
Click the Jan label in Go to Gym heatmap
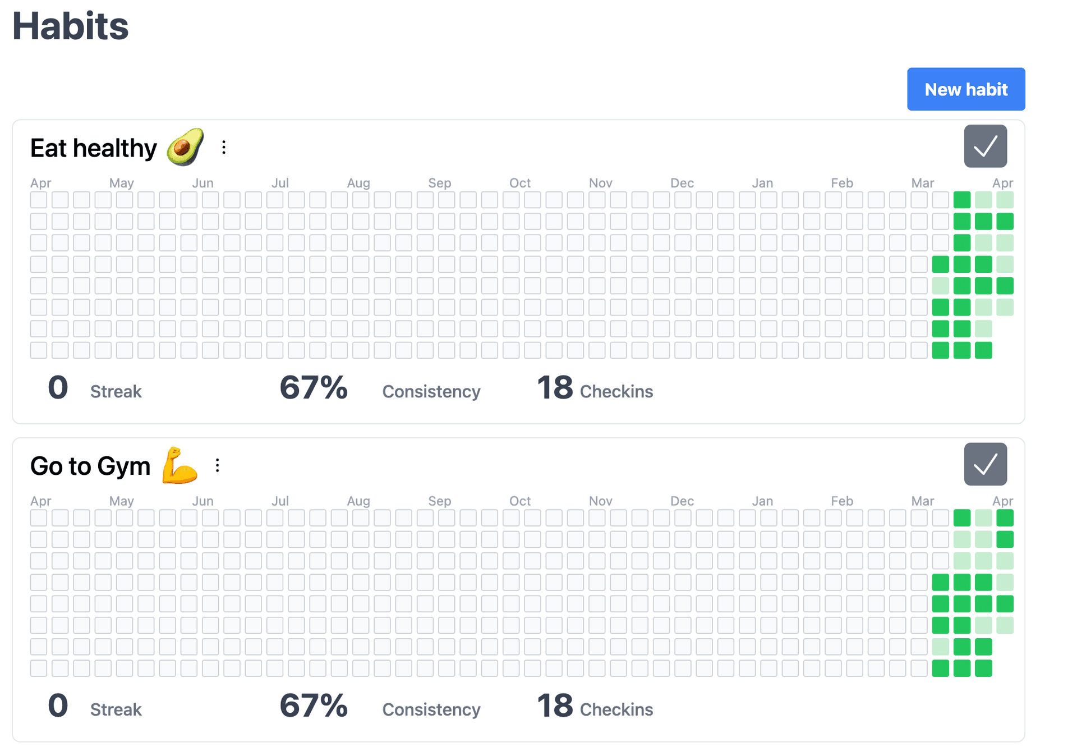[762, 501]
